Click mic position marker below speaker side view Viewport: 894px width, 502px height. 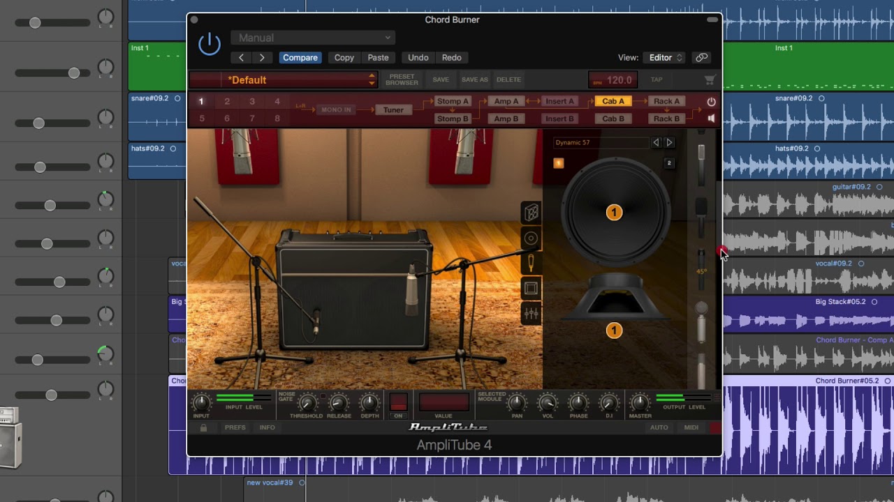[614, 330]
